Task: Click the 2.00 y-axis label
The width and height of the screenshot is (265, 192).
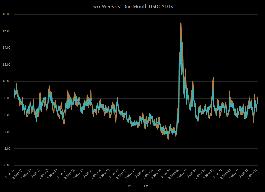Action: pos(7,148)
